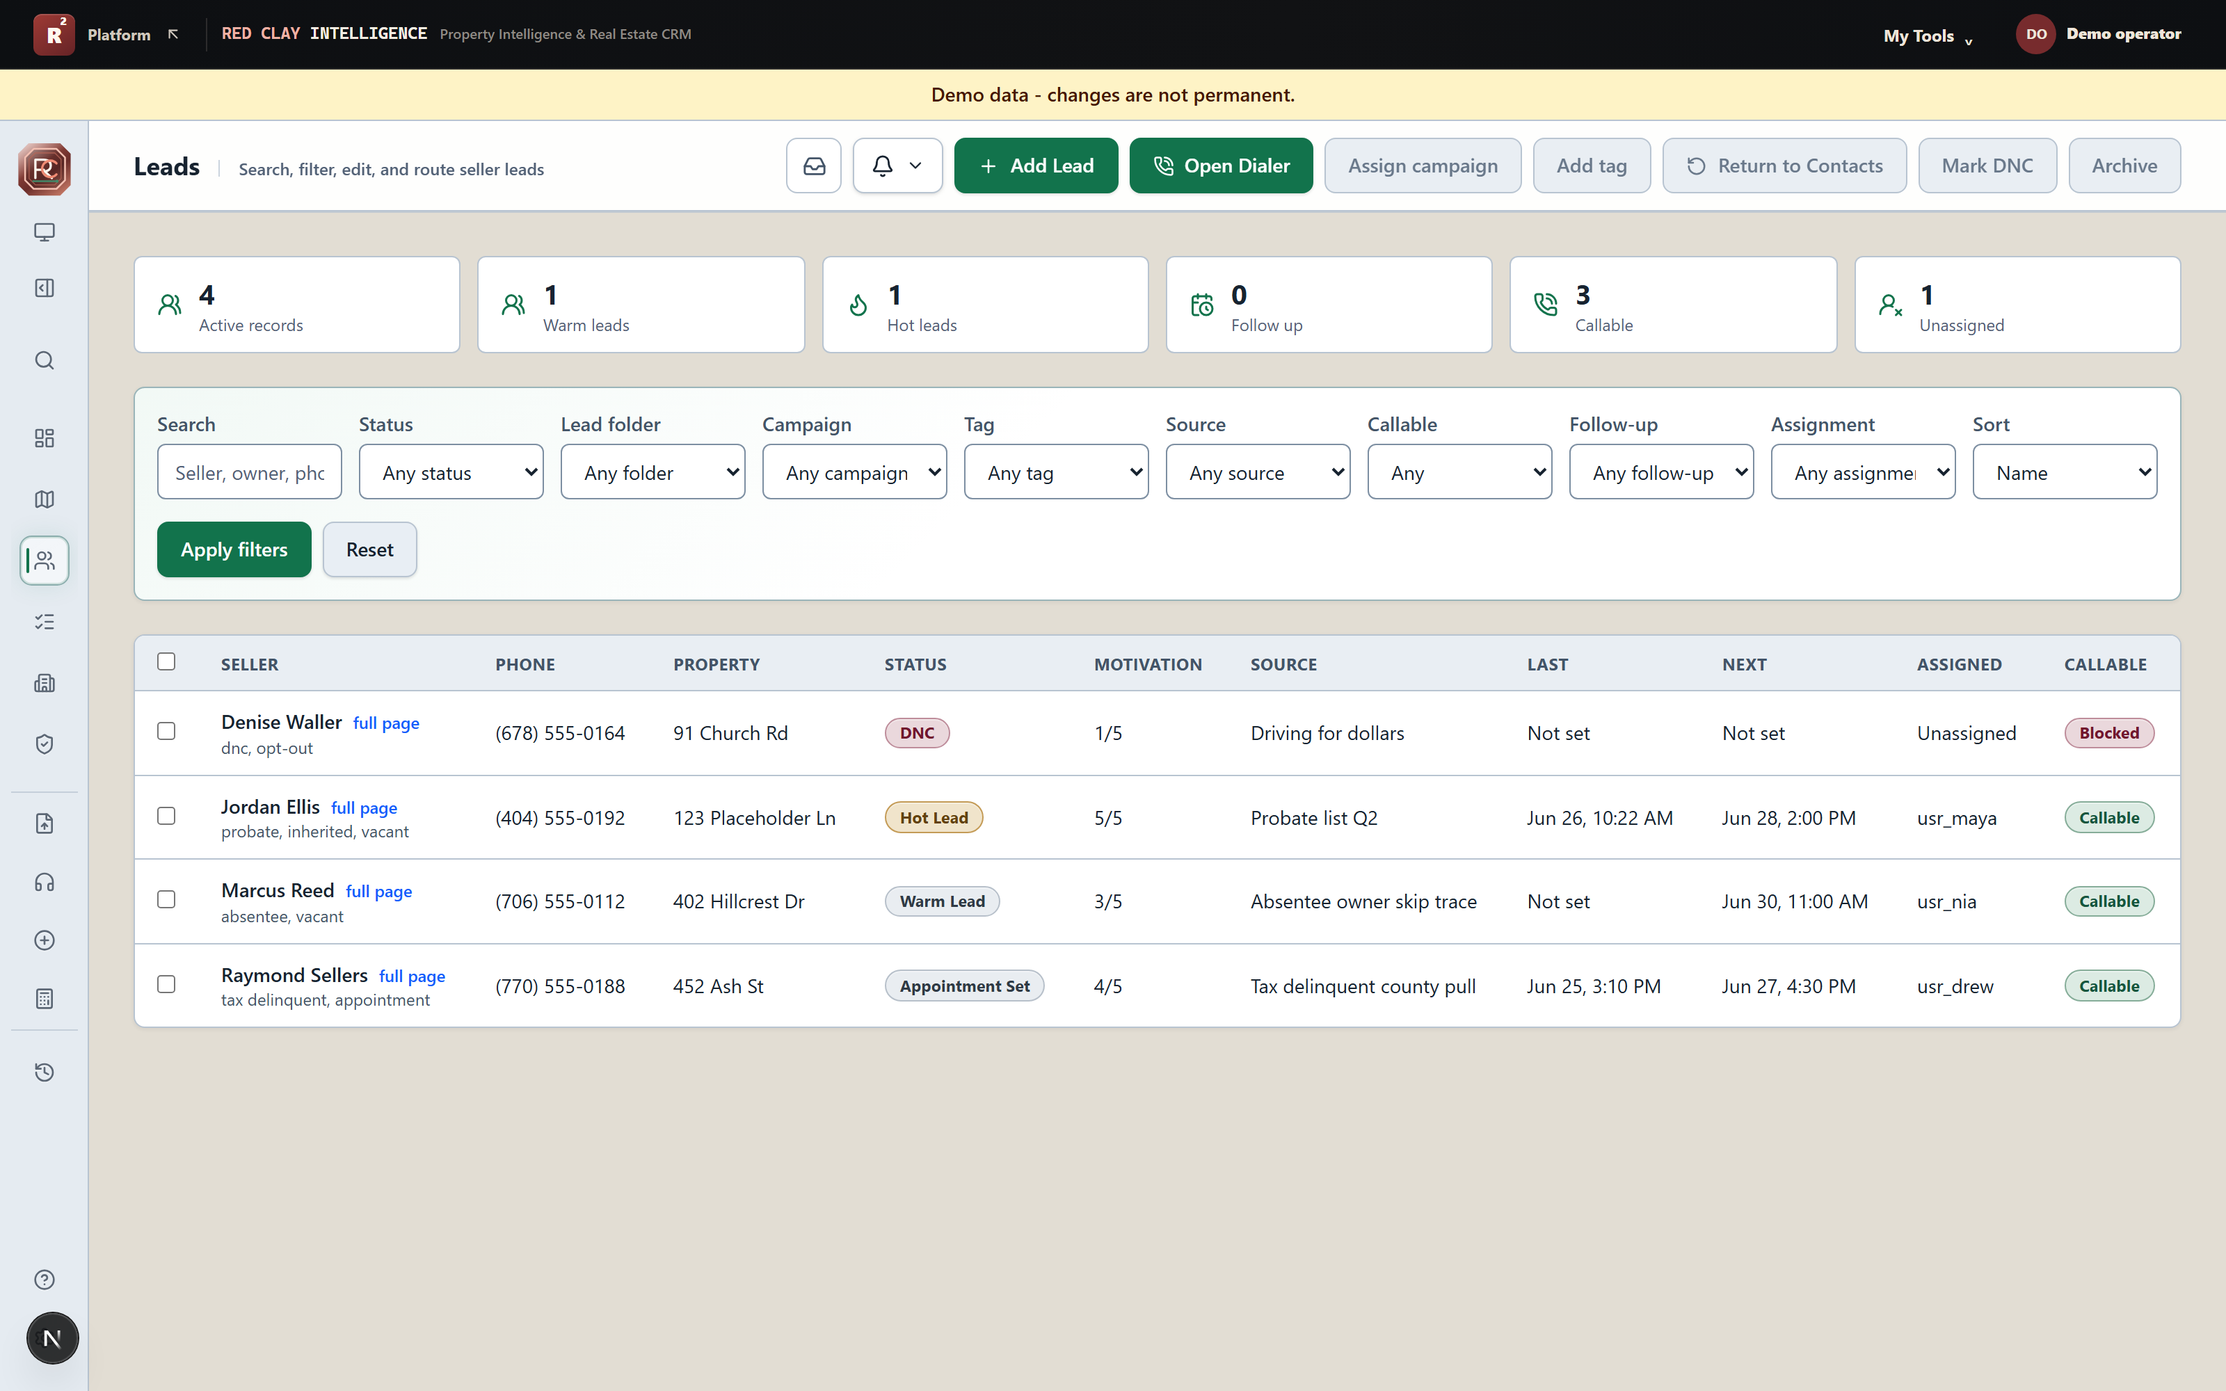The height and width of the screenshot is (1391, 2226).
Task: Toggle the select-all checkbox in table header
Action: tap(166, 661)
